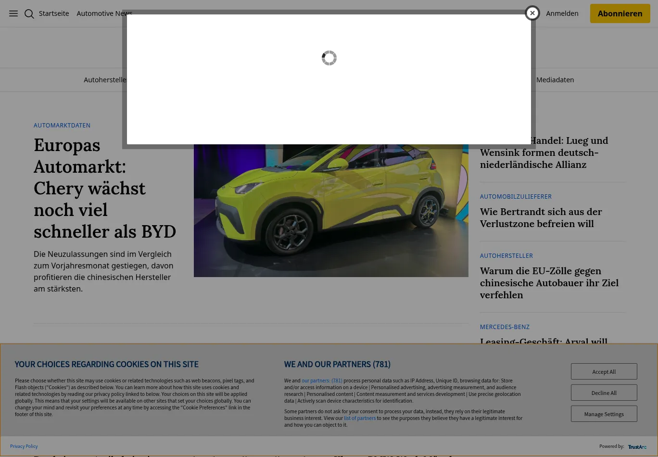Click the search magnifier icon
The width and height of the screenshot is (658, 457).
tap(29, 13)
